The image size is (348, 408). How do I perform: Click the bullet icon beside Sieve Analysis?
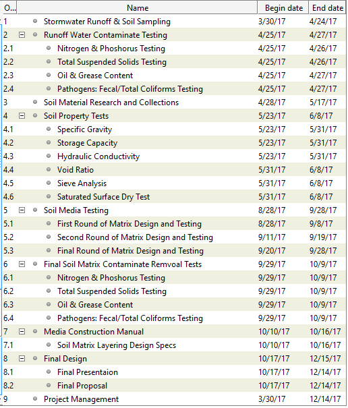49,183
